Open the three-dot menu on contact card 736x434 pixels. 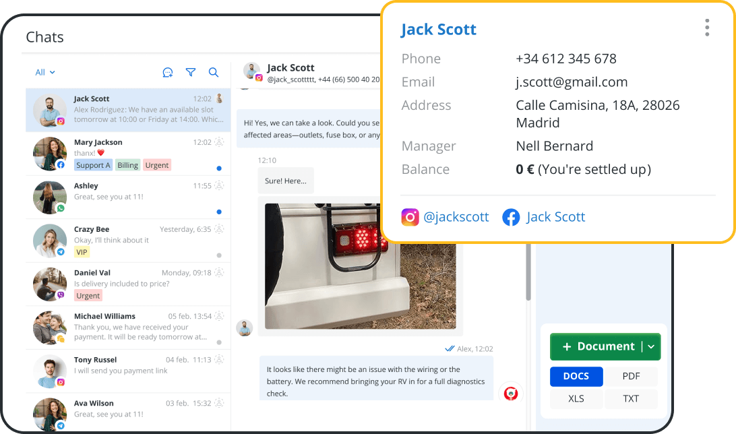(x=706, y=28)
